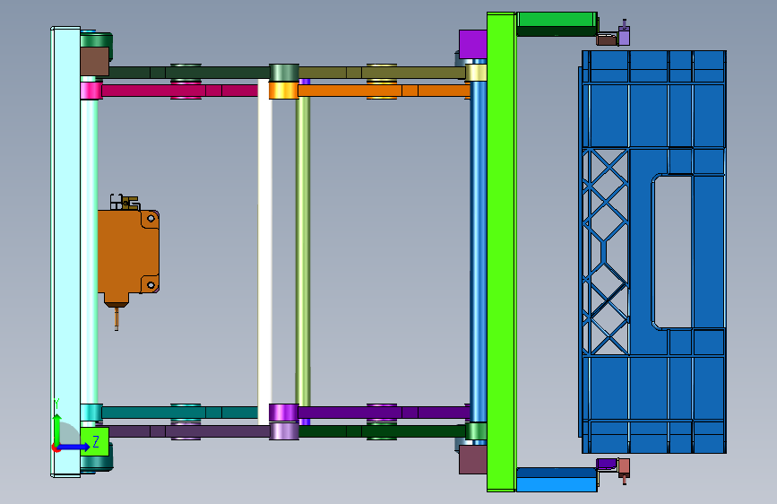This screenshot has height=504, width=777.
Task: Click the crate's diamond lattice section
Action: click(x=605, y=251)
